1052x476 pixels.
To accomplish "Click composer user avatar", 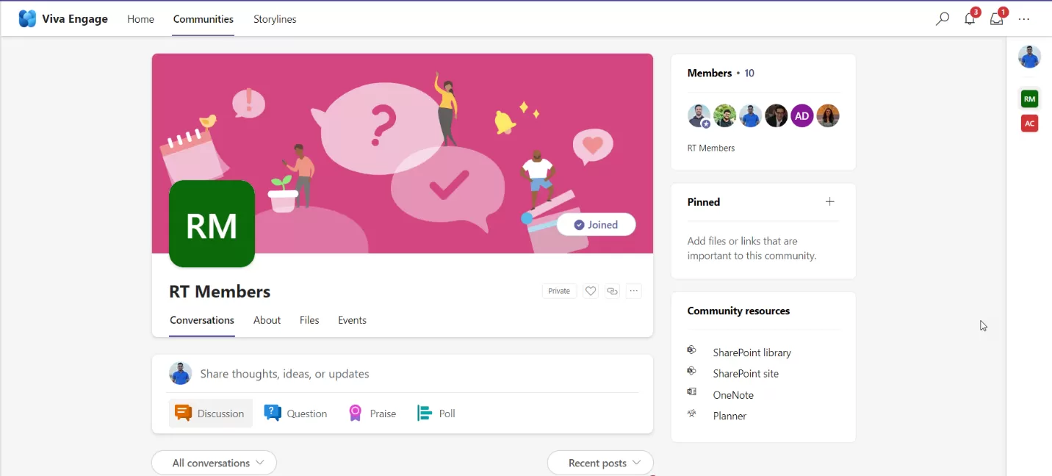I will (x=181, y=373).
